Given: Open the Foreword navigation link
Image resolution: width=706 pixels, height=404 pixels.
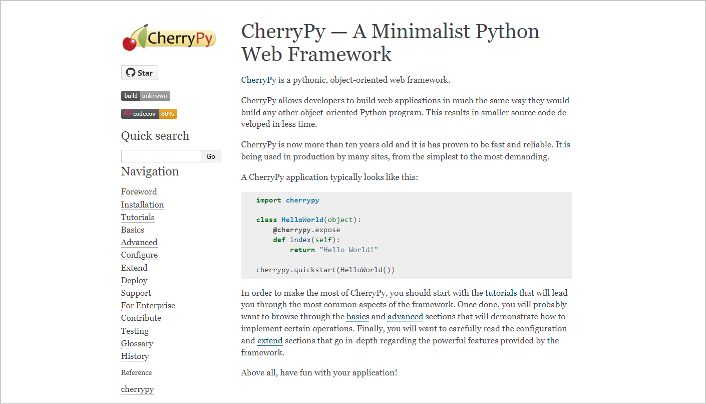Looking at the screenshot, I should (139, 191).
